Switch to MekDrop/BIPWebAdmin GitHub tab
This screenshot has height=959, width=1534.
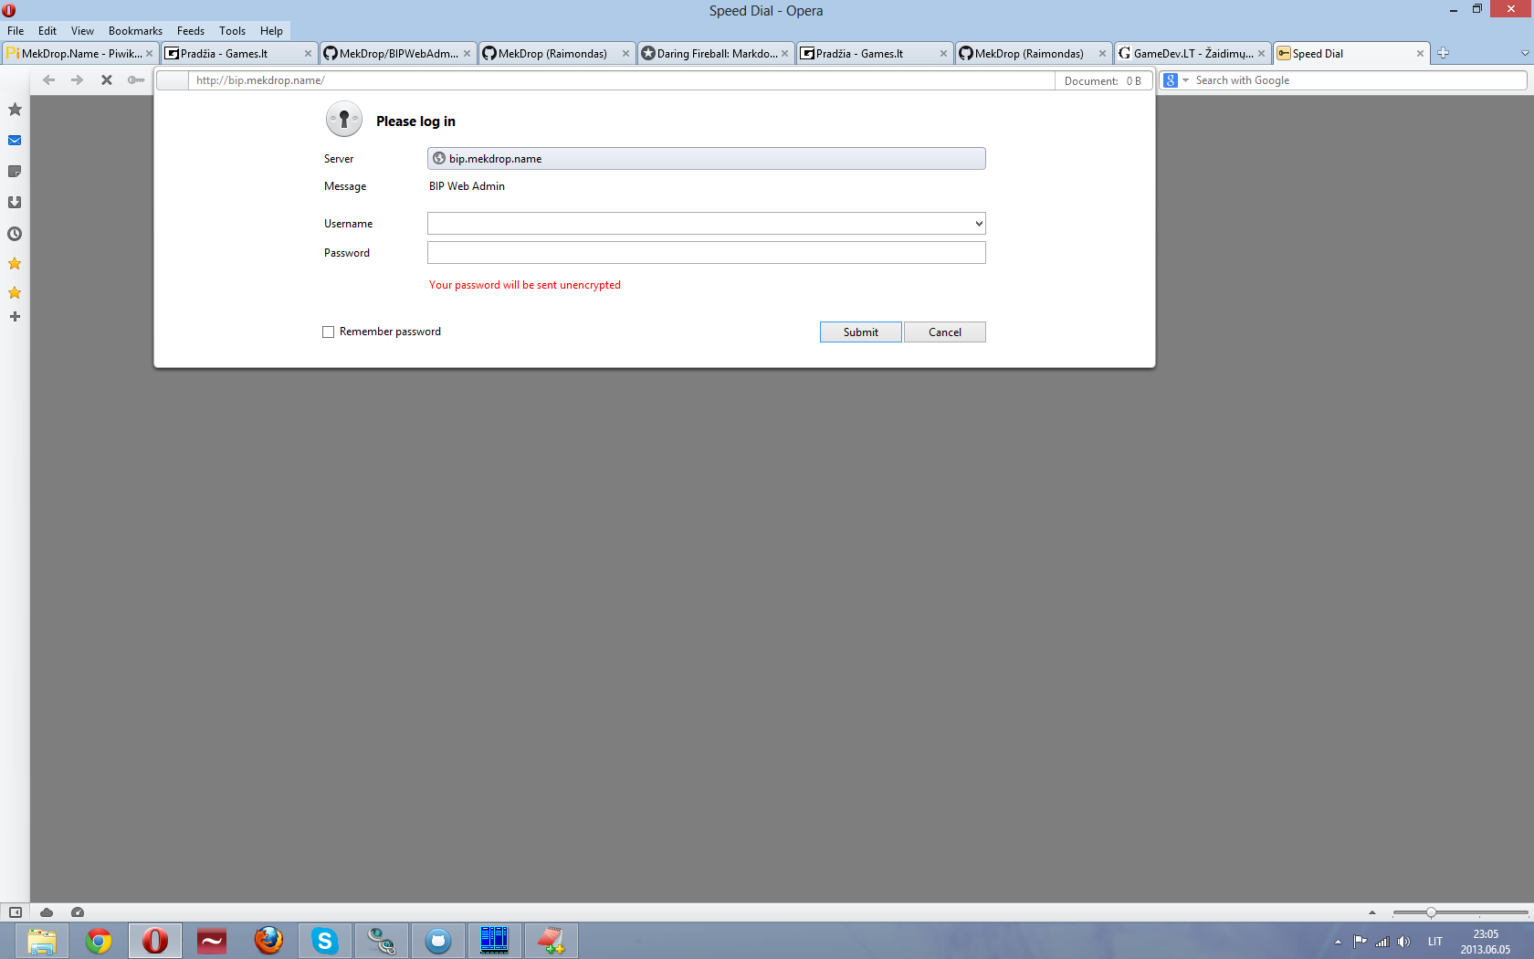pos(398,54)
